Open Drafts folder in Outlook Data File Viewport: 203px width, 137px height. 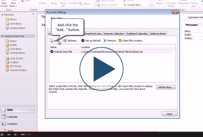tap(11, 45)
